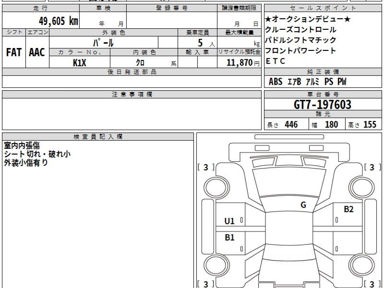Click the G mark on the windshield
384x288 pixels.
[x=303, y=205]
